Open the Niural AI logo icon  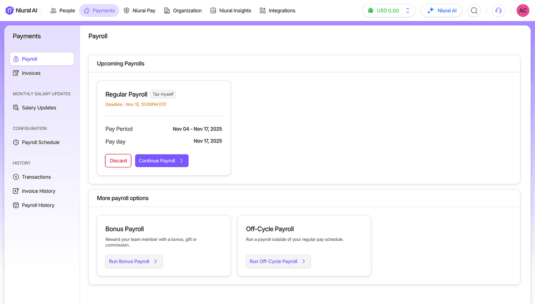pyautogui.click(x=9, y=10)
